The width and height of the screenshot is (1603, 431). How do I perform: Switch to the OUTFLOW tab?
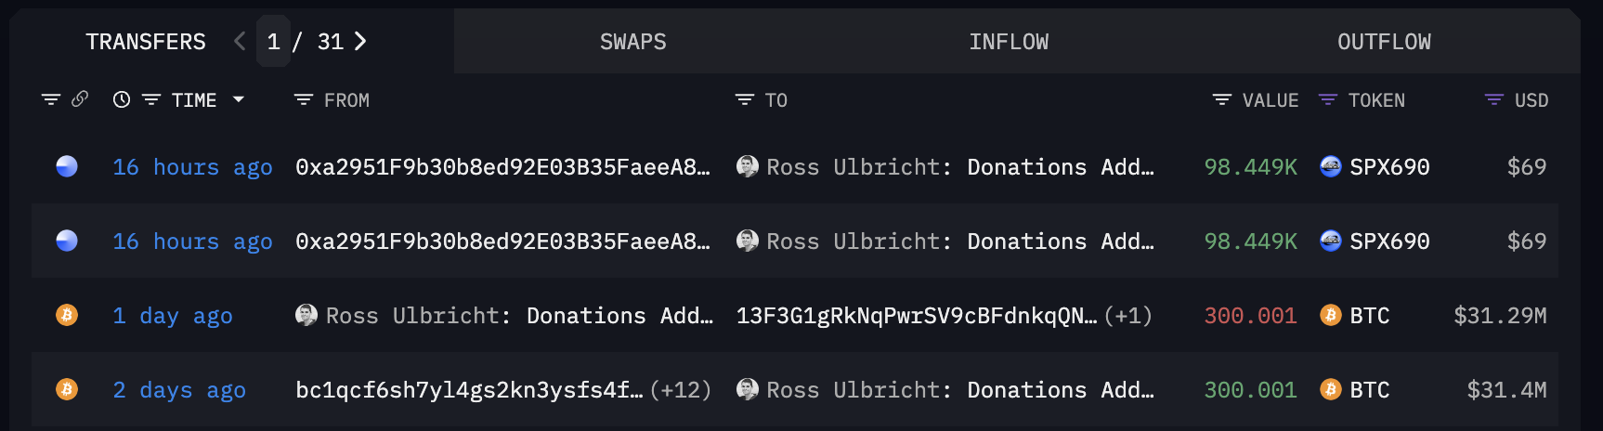click(1384, 42)
